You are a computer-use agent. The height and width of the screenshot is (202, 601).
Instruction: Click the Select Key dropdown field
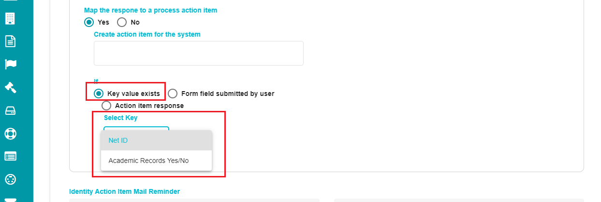point(136,128)
